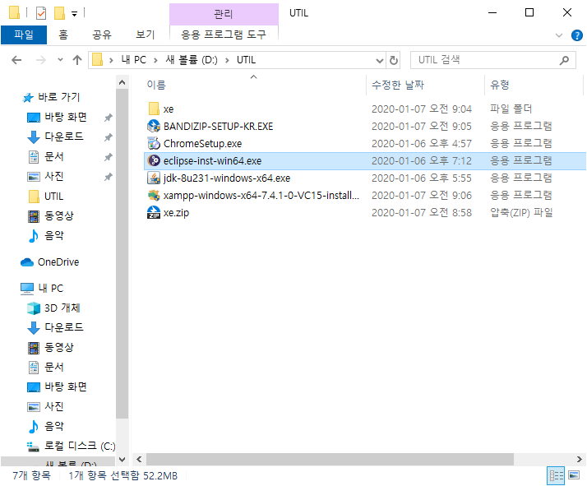This screenshot has height=486, width=587.
Task: Expand address bar history dropdown
Action: 380,60
